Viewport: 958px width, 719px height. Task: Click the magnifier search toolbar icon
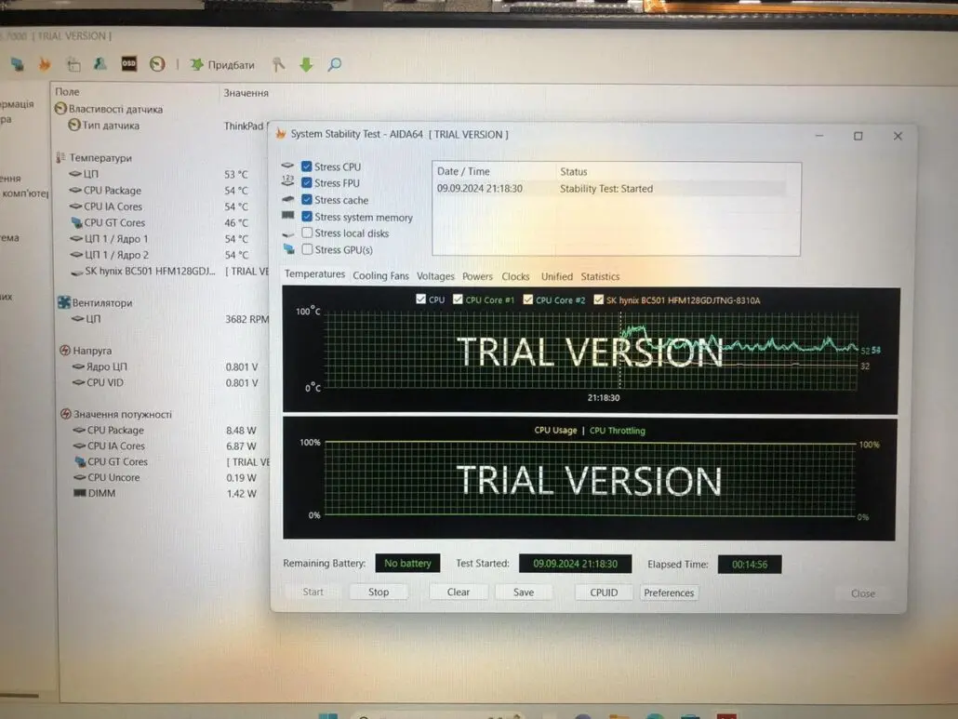(x=335, y=64)
